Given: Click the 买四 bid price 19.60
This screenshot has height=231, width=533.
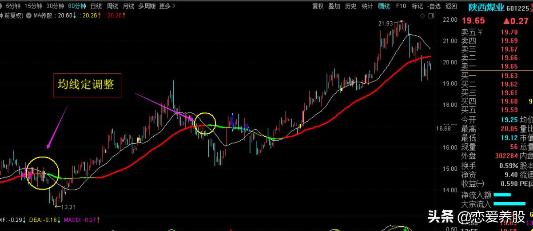Looking at the screenshot, I should point(509,101).
